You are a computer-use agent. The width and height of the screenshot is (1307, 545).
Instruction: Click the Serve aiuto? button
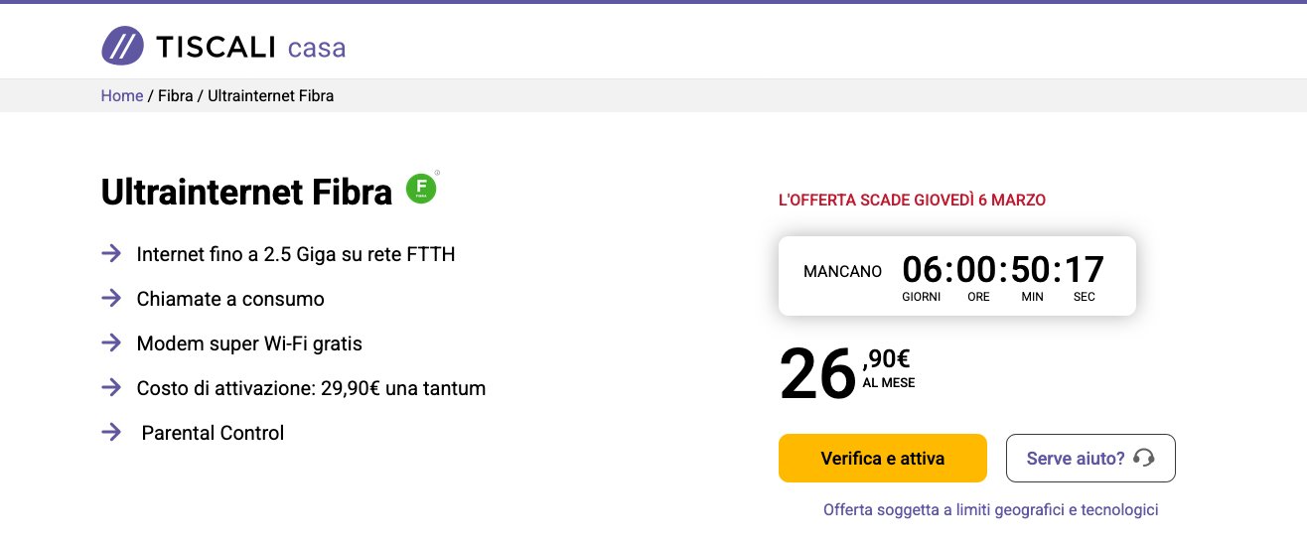(x=1089, y=458)
